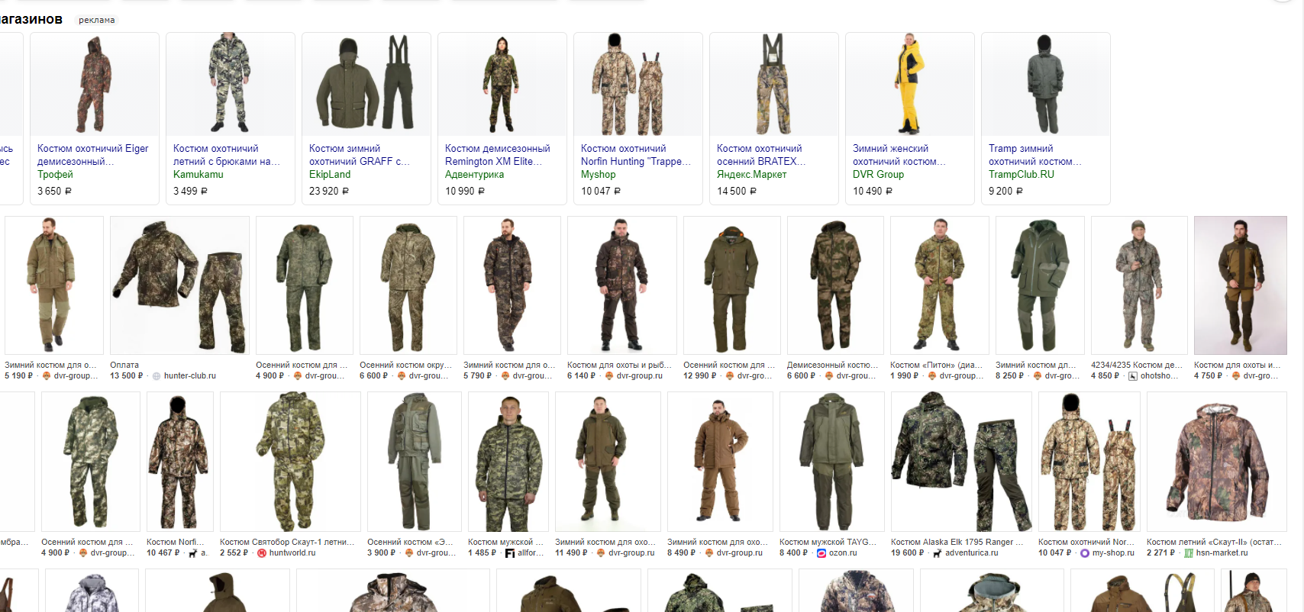Screen dimensions: 1304x612
Task: Open the Костюм Alaska Elk 1795 Ranger caption
Action: pyautogui.click(x=957, y=543)
